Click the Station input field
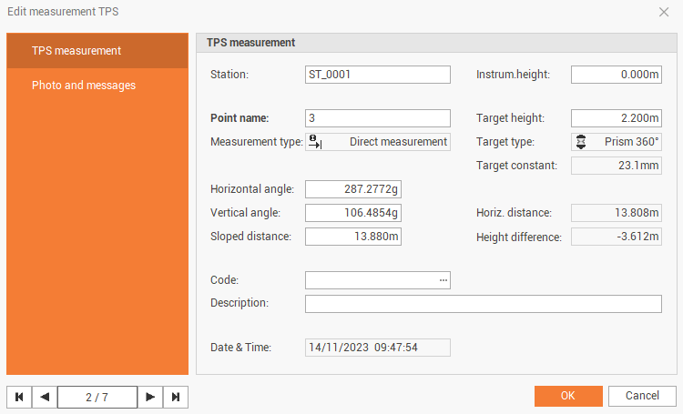This screenshot has height=414, width=683. click(x=378, y=75)
